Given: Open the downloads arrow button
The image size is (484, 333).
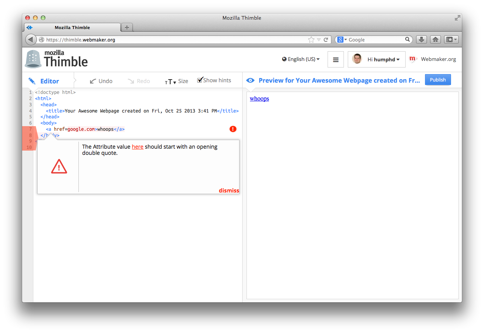Looking at the screenshot, I should pyautogui.click(x=422, y=40).
